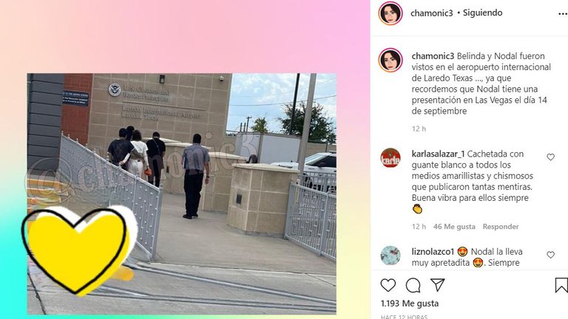Click Siguiendo to manage following
The image size is (568, 319).
click(482, 13)
